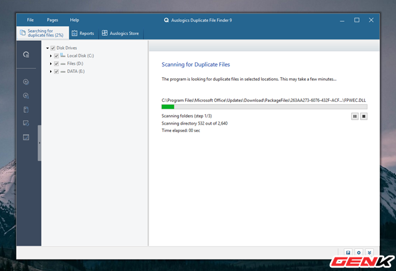Click the 'Time elapsed: 00 sec' text

coord(181,130)
